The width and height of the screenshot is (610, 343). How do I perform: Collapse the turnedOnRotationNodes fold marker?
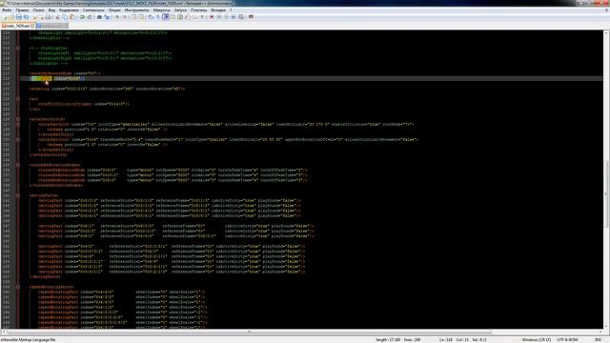coord(18,165)
